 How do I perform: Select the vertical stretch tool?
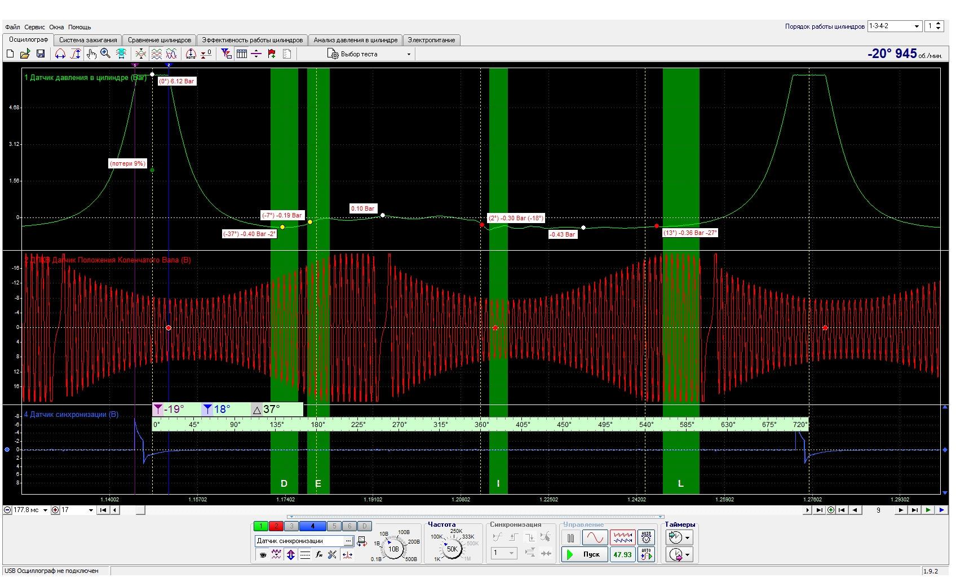76,54
